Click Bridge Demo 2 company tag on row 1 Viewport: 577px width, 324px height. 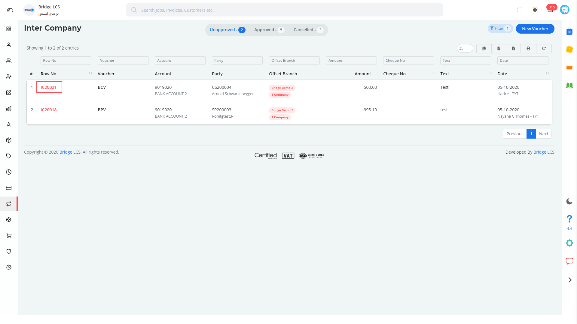click(x=282, y=87)
